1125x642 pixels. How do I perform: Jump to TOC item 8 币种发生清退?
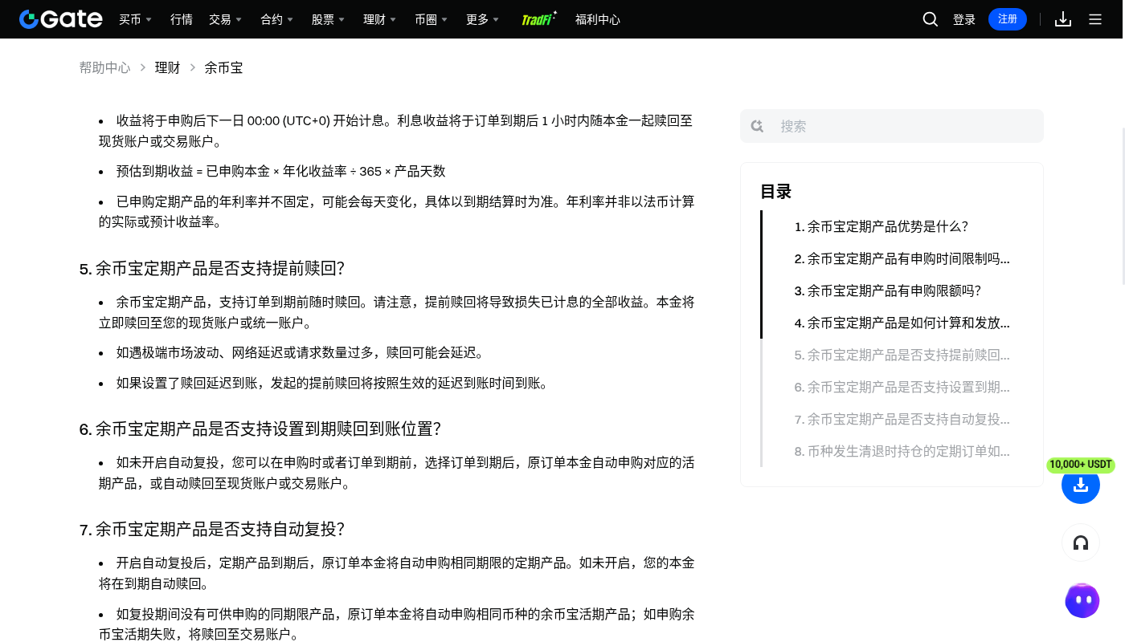pos(902,451)
